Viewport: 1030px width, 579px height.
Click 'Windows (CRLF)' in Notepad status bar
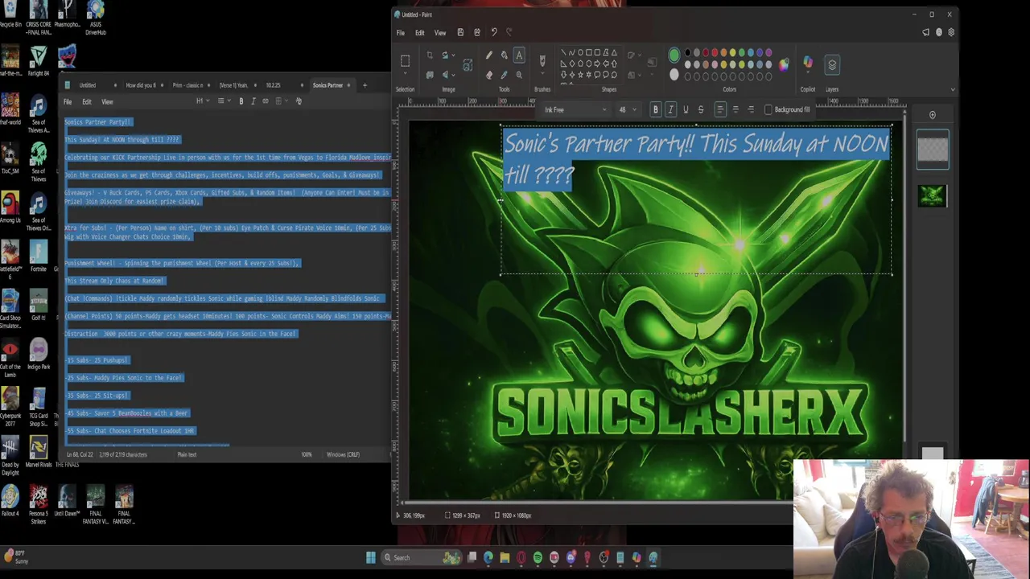tap(343, 454)
